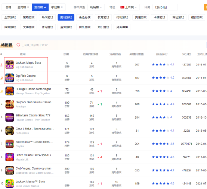This screenshot has width=207, height=189.
Task: Open the 游戏榜 tab dropdown
Action: click(40, 7)
